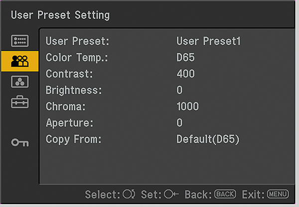The width and height of the screenshot is (299, 207).
Task: Select the key lock icon
Action: click(x=19, y=143)
